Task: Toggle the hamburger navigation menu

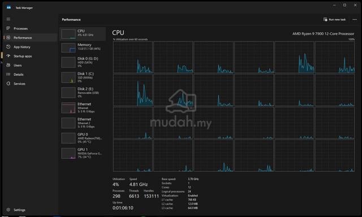Action: [x=8, y=19]
